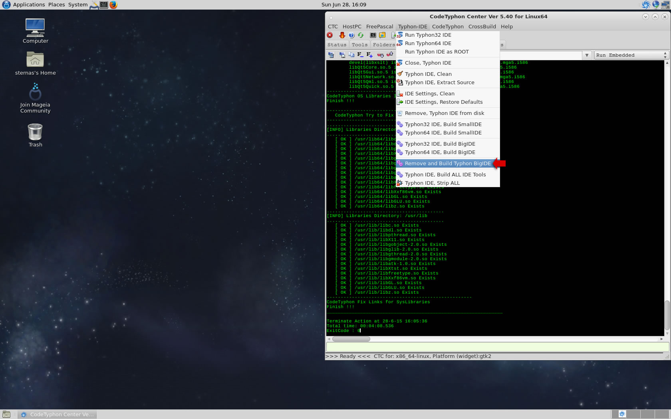Screen dimensions: 671x419
Task: Decrease font size with F minus icon
Action: coord(360,55)
